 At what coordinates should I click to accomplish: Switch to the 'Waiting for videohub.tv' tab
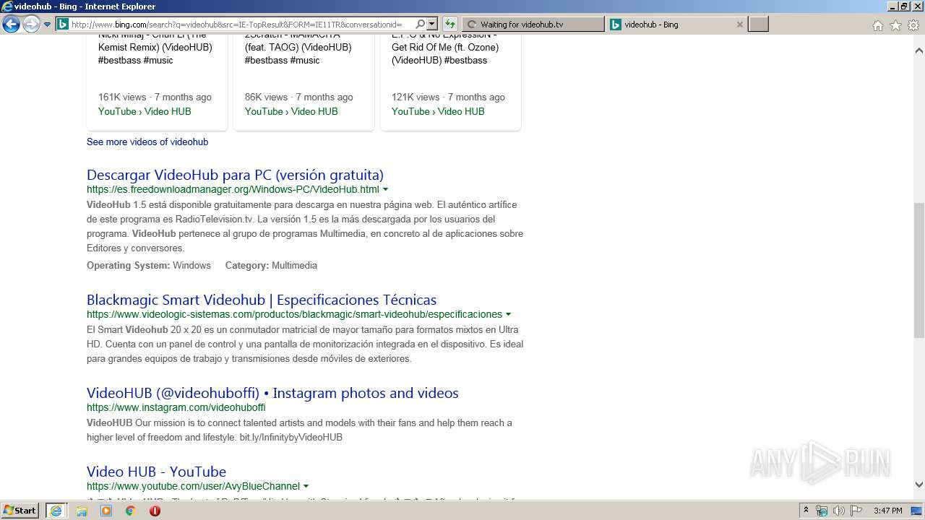click(533, 25)
